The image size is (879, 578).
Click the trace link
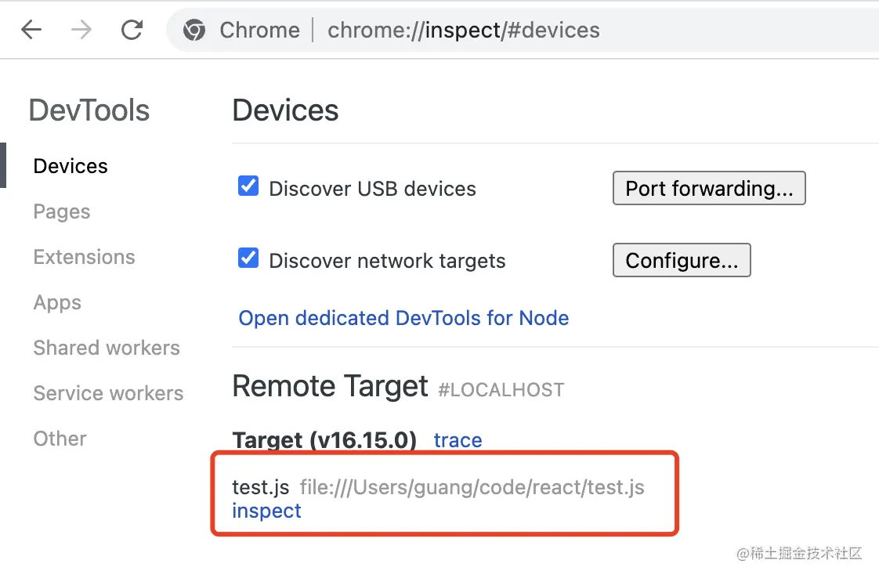click(x=458, y=440)
